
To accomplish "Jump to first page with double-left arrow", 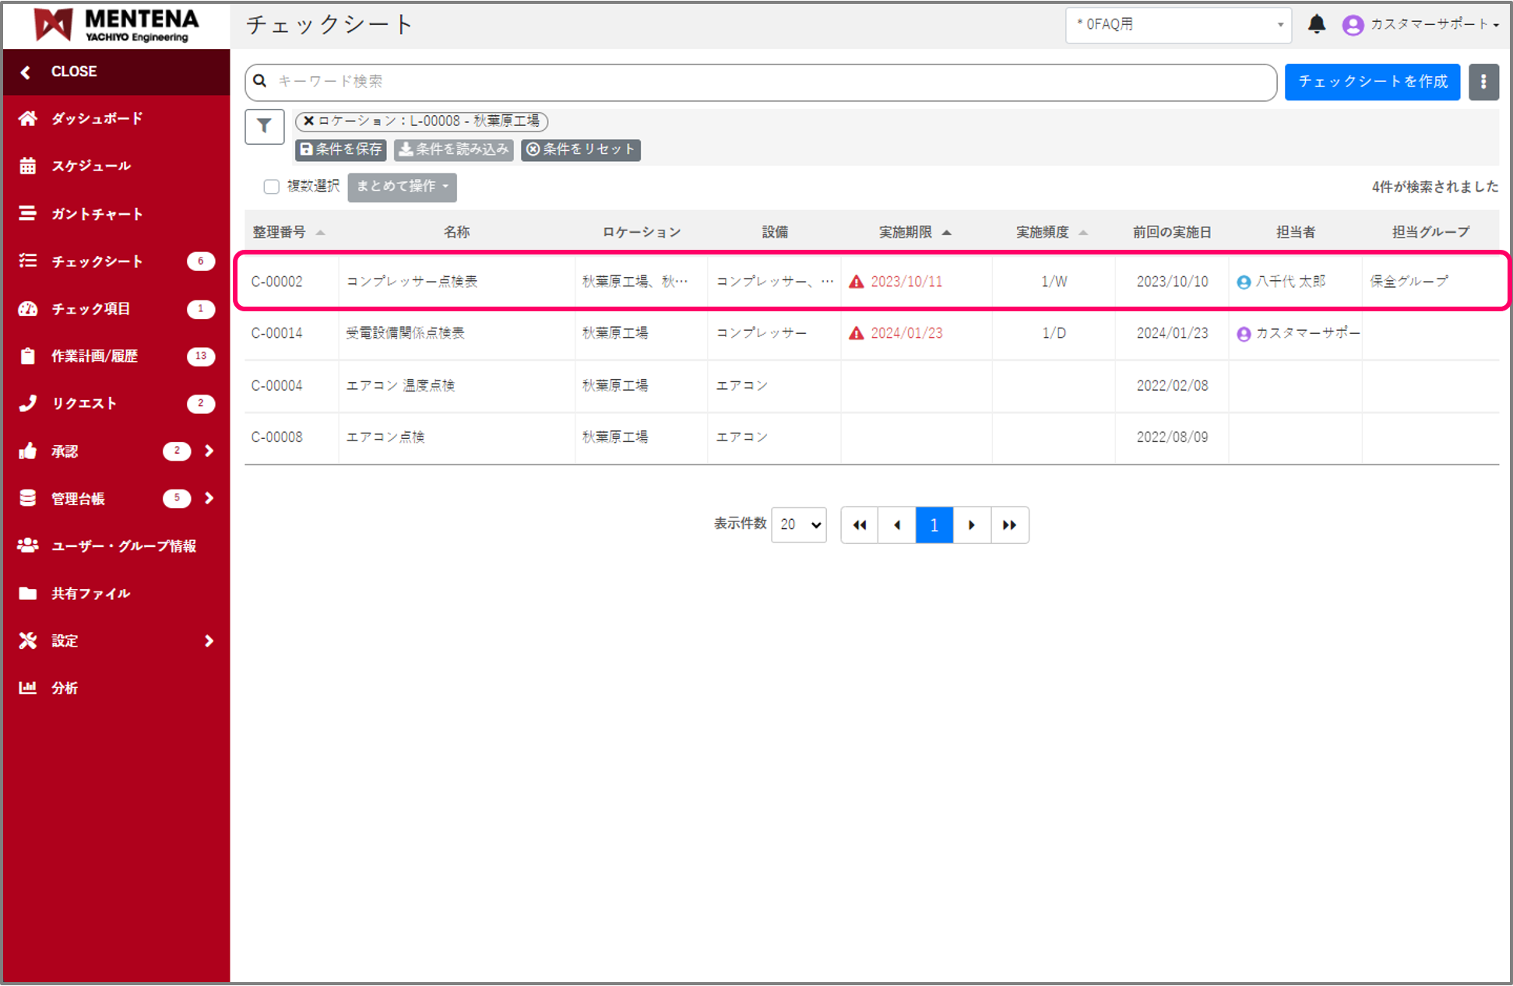I will click(x=859, y=525).
